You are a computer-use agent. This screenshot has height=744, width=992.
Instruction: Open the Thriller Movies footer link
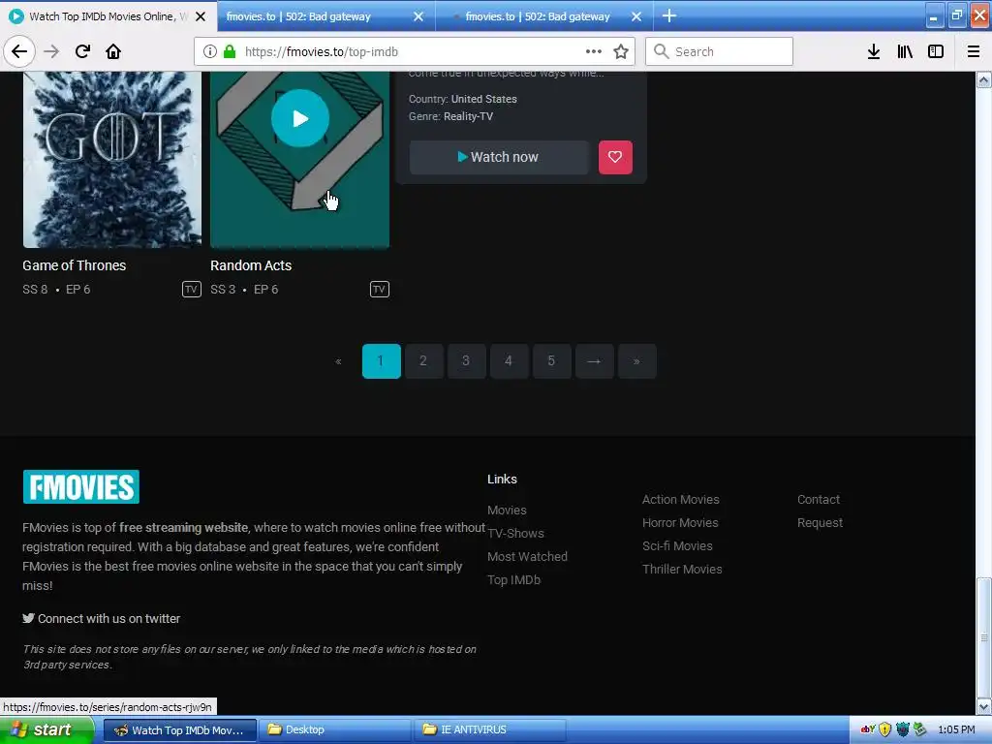pyautogui.click(x=682, y=570)
